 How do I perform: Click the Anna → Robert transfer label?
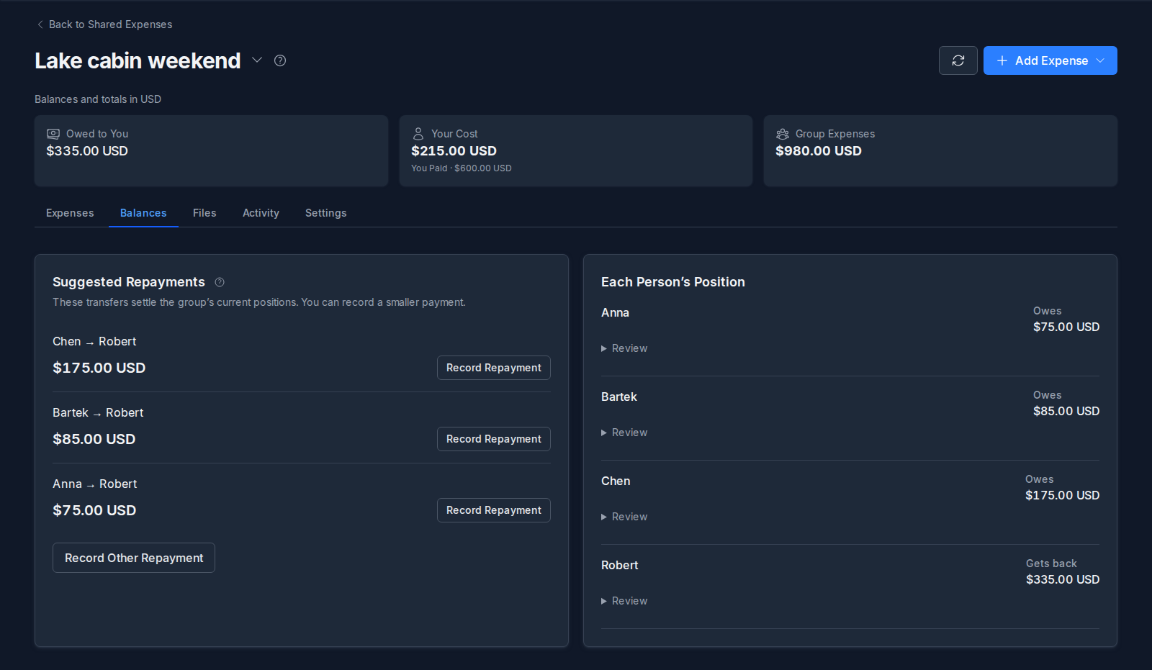95,484
